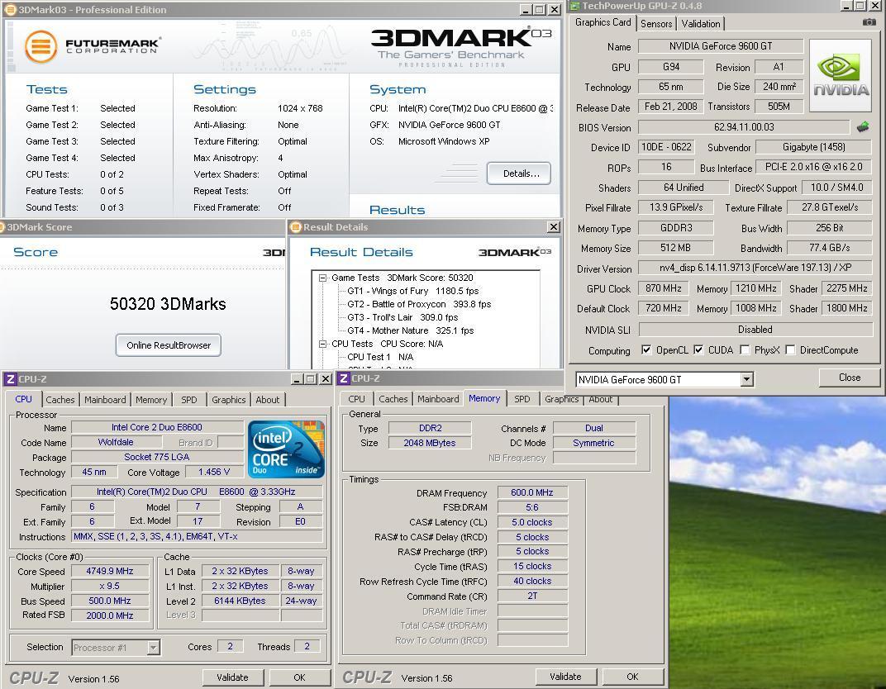The height and width of the screenshot is (689, 886).
Task: Select CPU tab in right CPU-Z window
Action: [x=356, y=399]
